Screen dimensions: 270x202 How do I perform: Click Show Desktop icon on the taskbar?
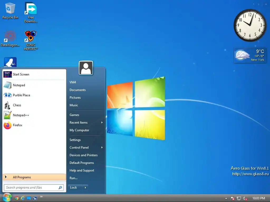(29, 198)
